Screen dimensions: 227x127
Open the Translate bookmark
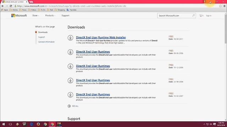(72, 10)
